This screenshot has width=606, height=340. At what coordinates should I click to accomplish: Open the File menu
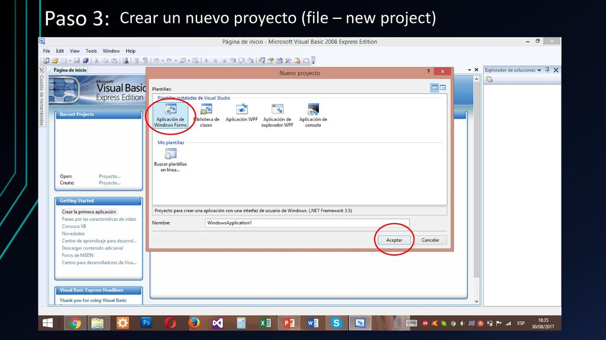47,51
